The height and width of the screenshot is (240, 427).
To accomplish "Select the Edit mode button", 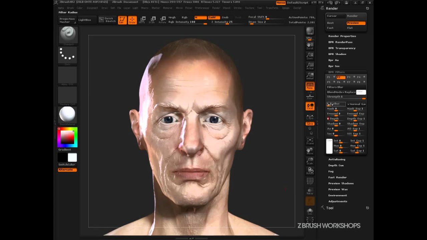I will (122, 20).
